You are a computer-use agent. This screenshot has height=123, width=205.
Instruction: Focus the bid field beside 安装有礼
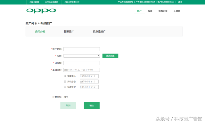pos(89,76)
